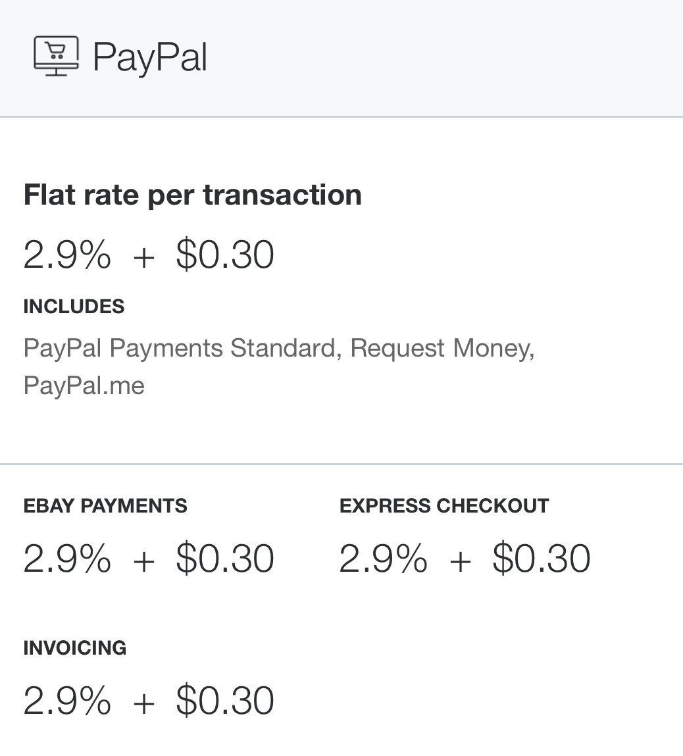Click the 2.9% under eBay Payments
The height and width of the screenshot is (756, 683).
click(x=67, y=559)
